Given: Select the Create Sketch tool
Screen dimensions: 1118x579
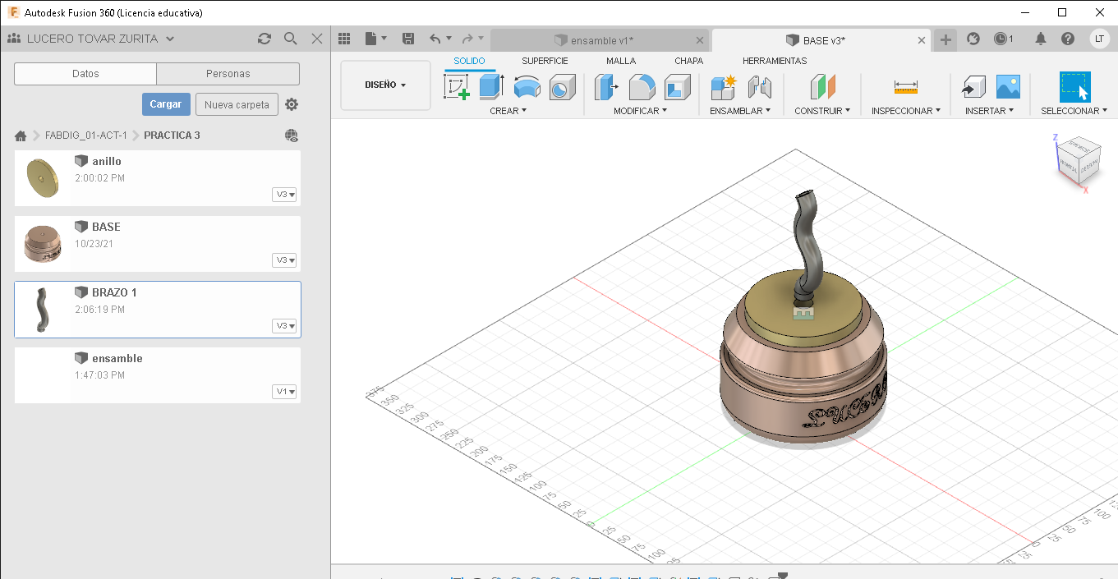Looking at the screenshot, I should click(457, 86).
